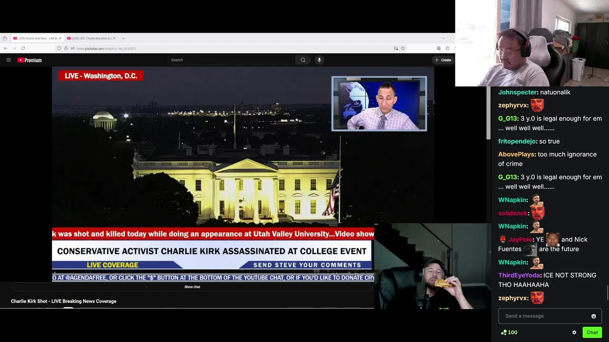Click 'SEND STEVE YOUR COMMENTS' banner text
The image size is (609, 342).
307,265
